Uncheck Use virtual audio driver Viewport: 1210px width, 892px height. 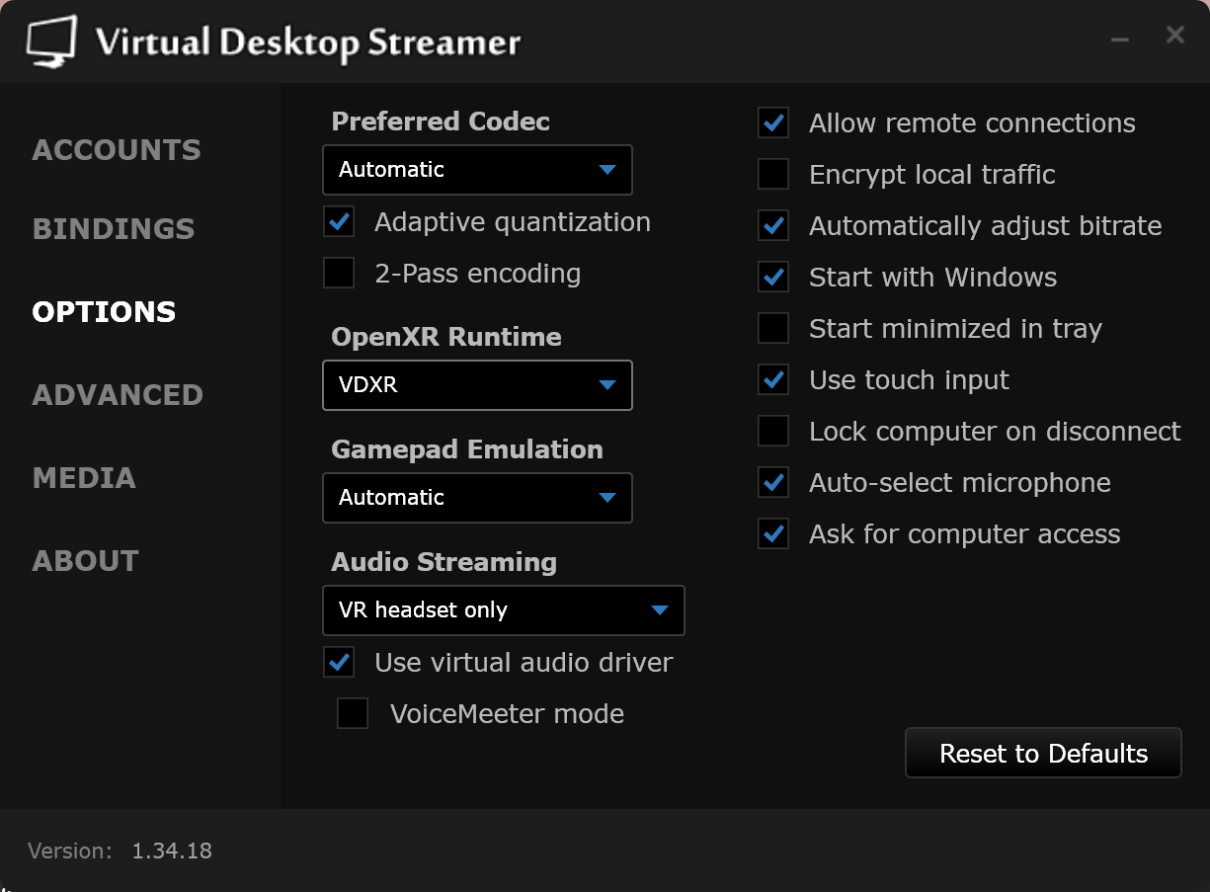point(339,662)
